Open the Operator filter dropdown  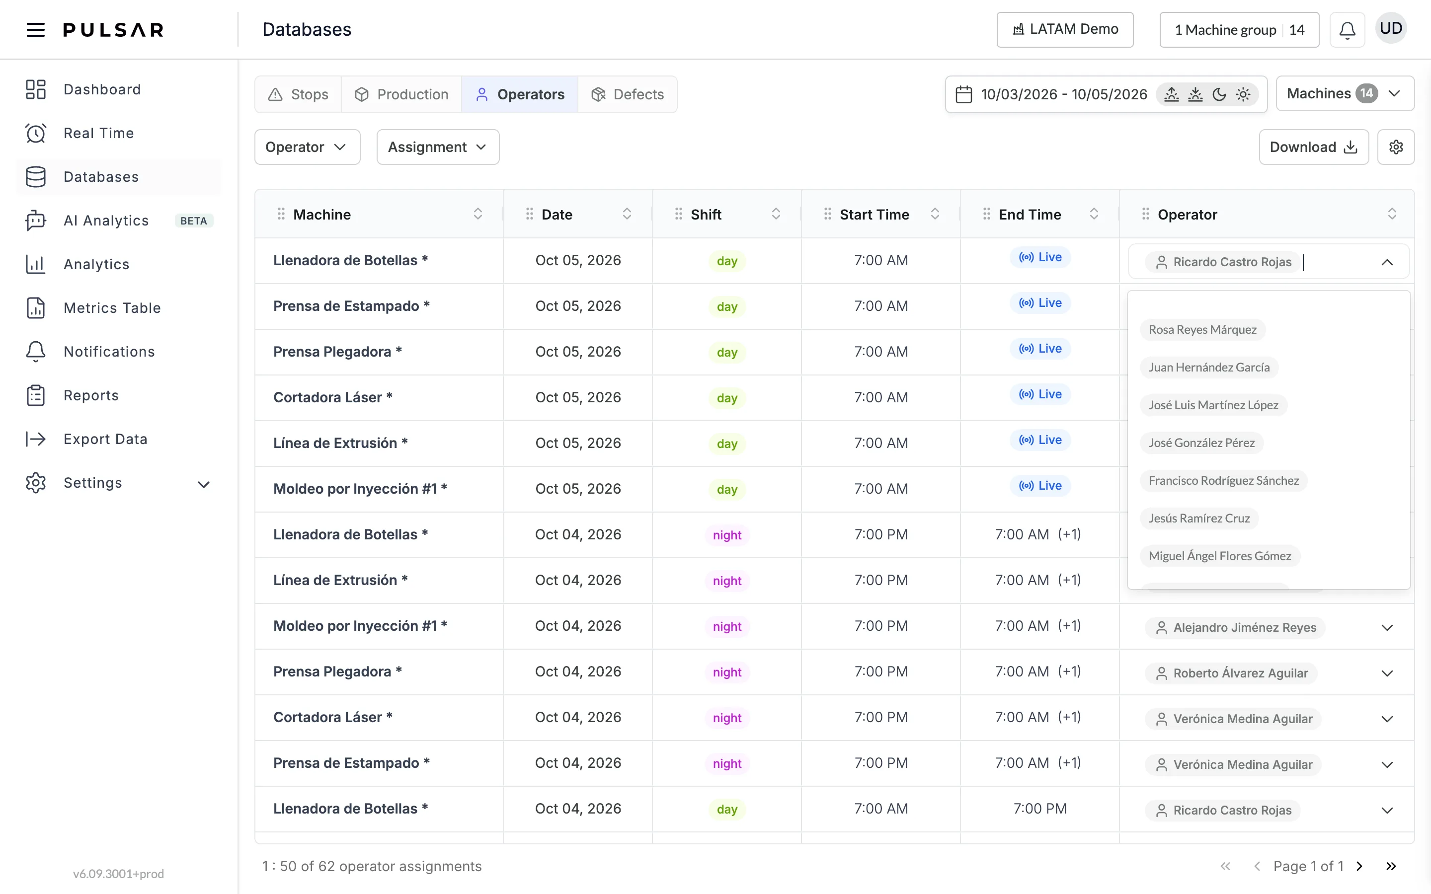pos(307,147)
